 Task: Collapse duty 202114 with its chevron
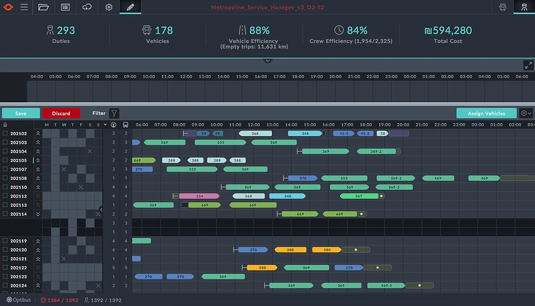38,214
